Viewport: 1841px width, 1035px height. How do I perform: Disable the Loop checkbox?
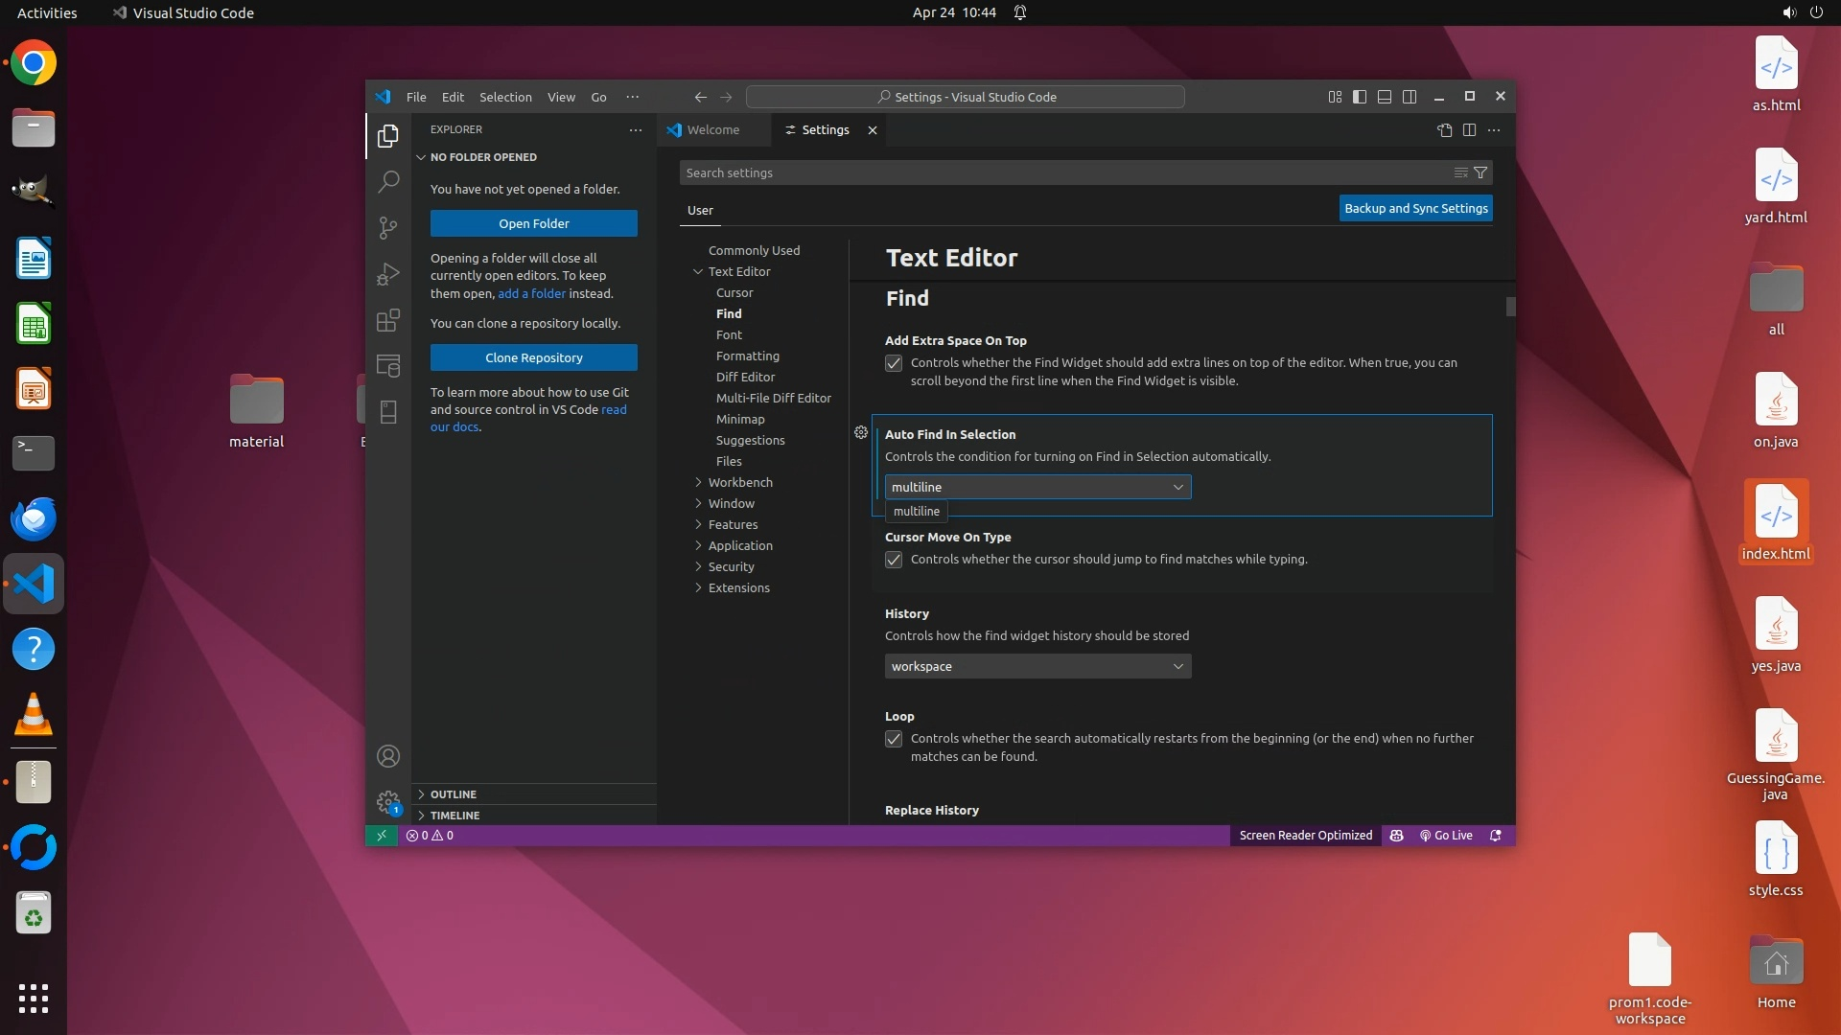pos(894,739)
